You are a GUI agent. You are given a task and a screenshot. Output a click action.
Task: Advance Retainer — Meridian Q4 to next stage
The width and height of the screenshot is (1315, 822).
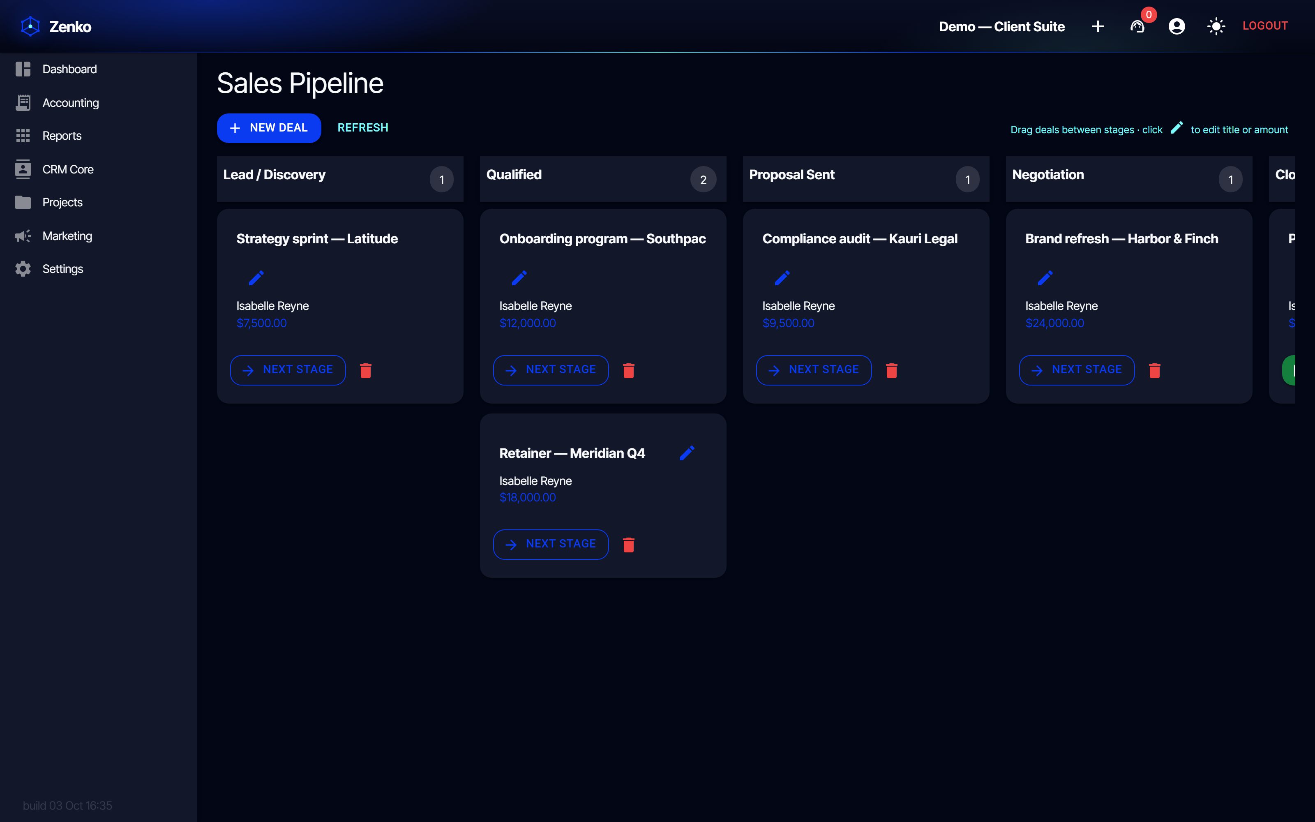[x=551, y=544]
